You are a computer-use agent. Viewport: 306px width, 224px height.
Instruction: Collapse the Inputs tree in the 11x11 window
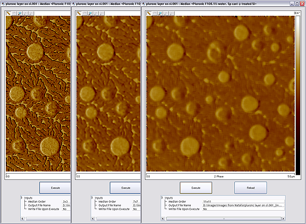(162, 197)
